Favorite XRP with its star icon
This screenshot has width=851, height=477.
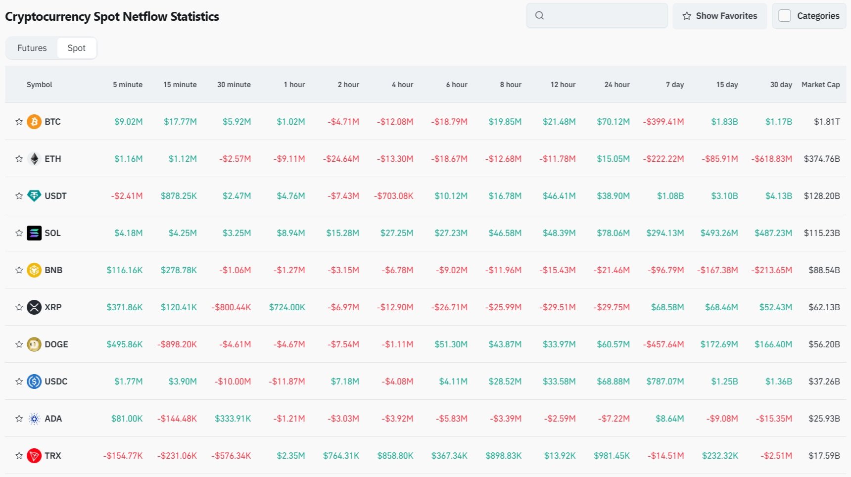(19, 307)
